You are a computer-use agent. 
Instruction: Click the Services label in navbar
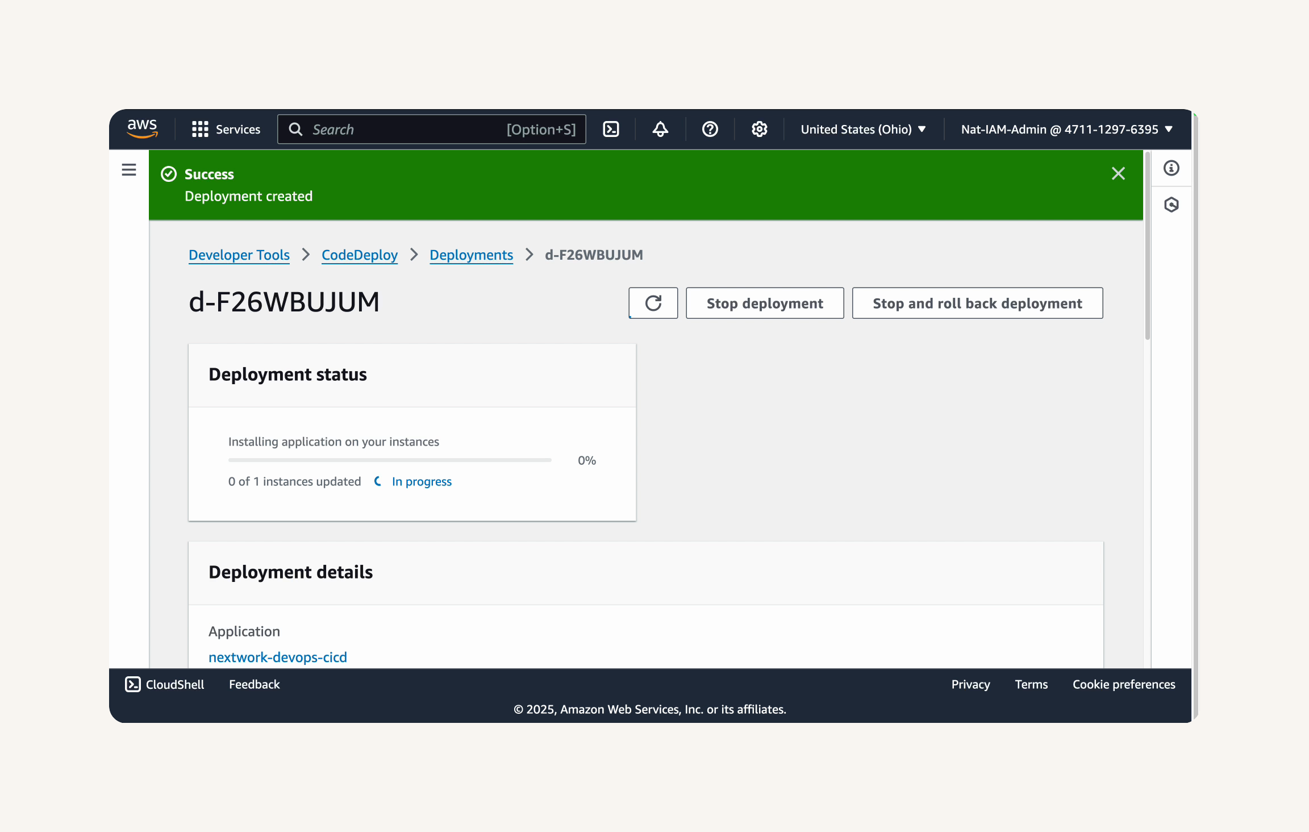click(238, 129)
